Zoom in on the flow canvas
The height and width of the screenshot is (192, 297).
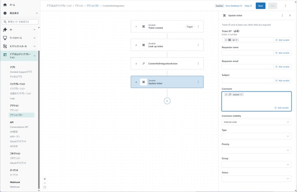pos(45,179)
